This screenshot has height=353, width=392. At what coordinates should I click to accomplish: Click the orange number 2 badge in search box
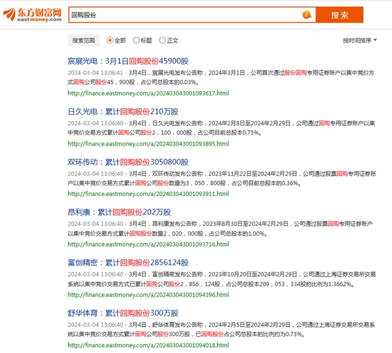pos(306,15)
